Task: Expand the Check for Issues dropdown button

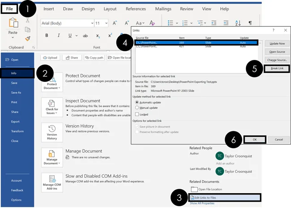Action: coord(52,107)
